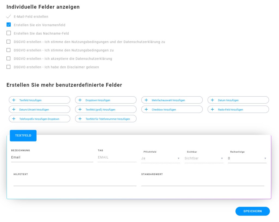Click the SPEICHERN button

click(253, 211)
